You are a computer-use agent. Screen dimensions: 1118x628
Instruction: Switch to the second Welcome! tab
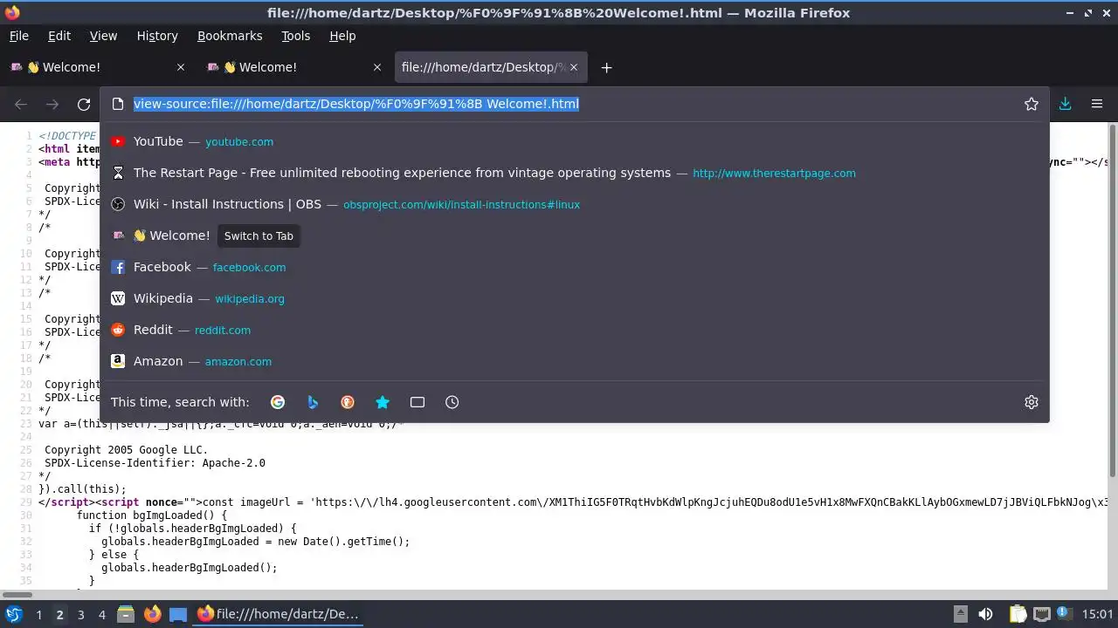tap(293, 67)
